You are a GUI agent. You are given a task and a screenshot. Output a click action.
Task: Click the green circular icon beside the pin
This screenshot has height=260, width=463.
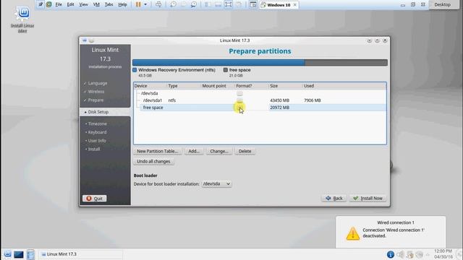(x=49, y=4)
